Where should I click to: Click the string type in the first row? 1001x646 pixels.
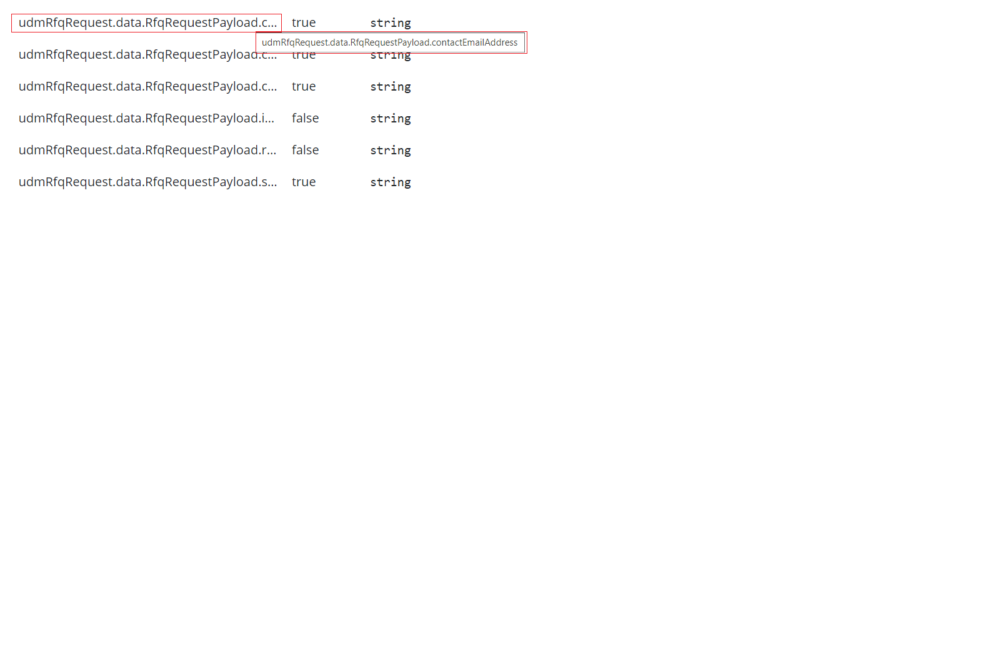[391, 22]
